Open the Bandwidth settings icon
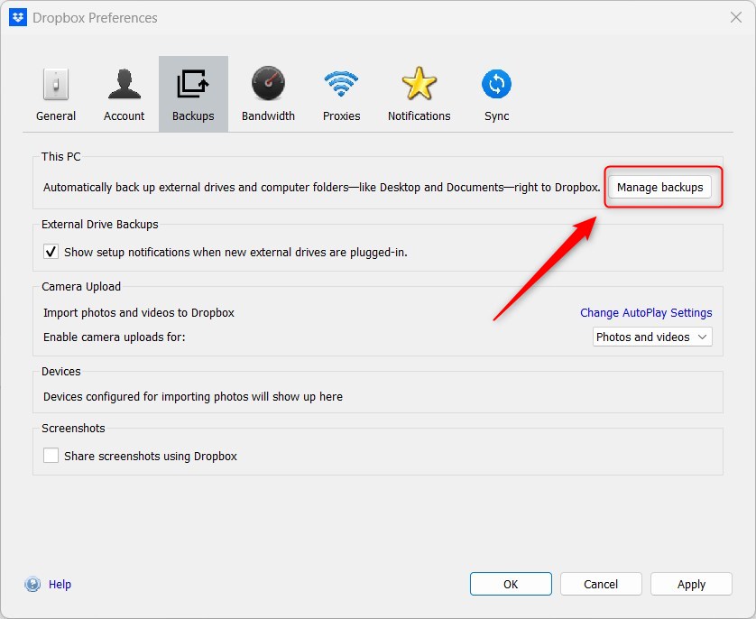Screen dimensions: 756x619 [x=268, y=90]
